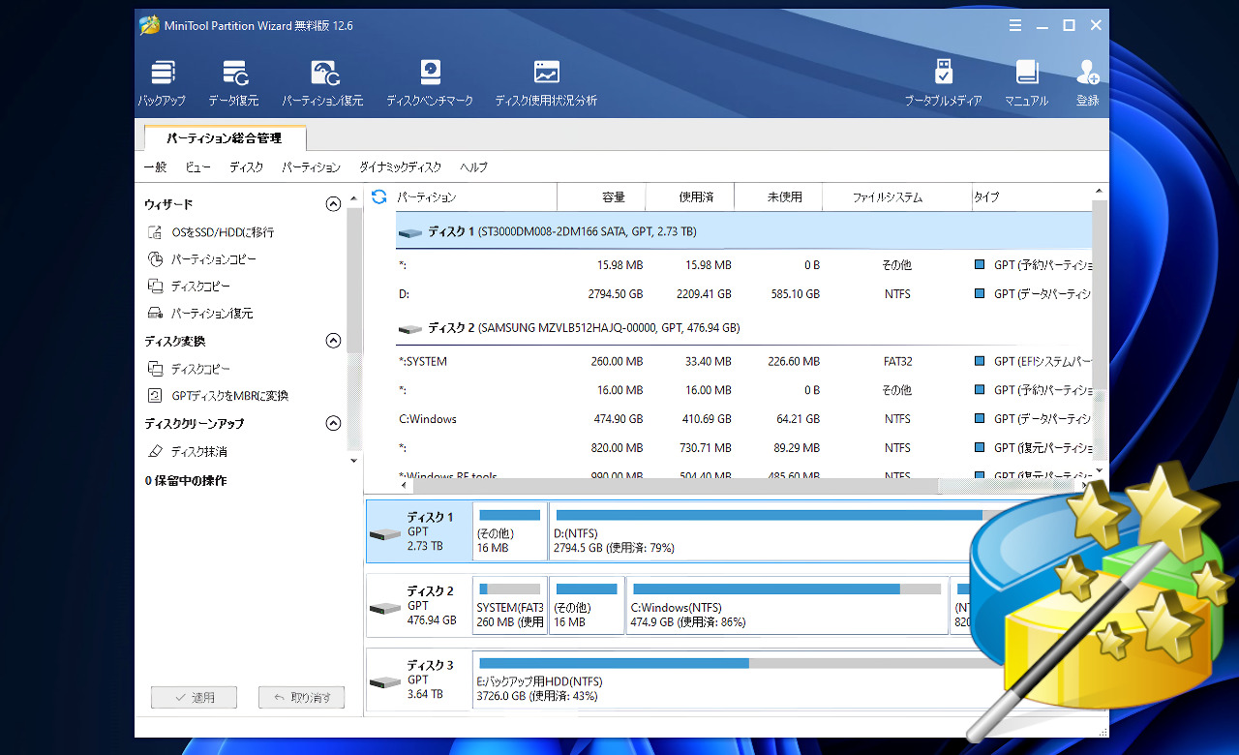Select the 15.98 MB reserved partition row
The height and width of the screenshot is (755, 1239).
744,264
